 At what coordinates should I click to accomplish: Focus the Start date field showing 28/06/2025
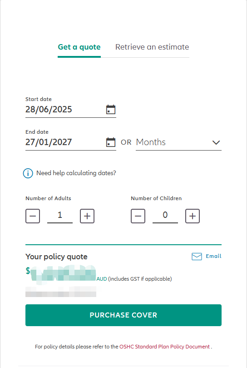tap(65, 110)
